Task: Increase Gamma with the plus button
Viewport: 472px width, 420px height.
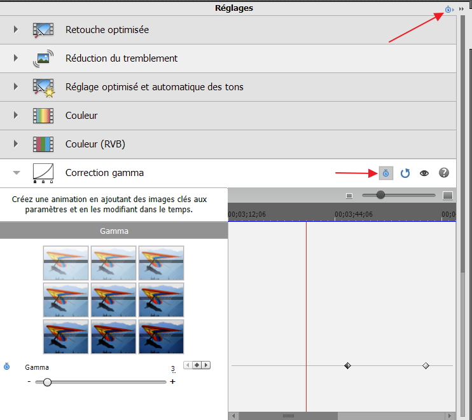Action: pos(172,381)
